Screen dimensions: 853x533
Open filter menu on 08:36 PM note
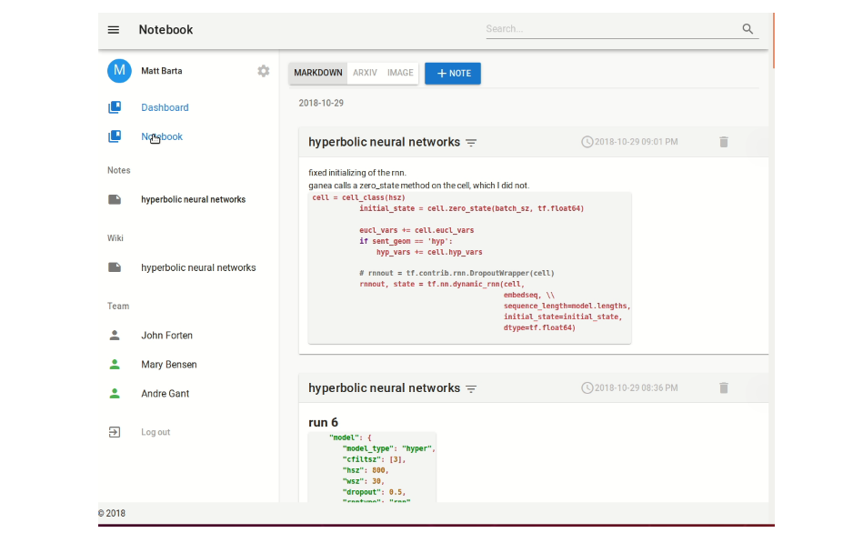471,389
